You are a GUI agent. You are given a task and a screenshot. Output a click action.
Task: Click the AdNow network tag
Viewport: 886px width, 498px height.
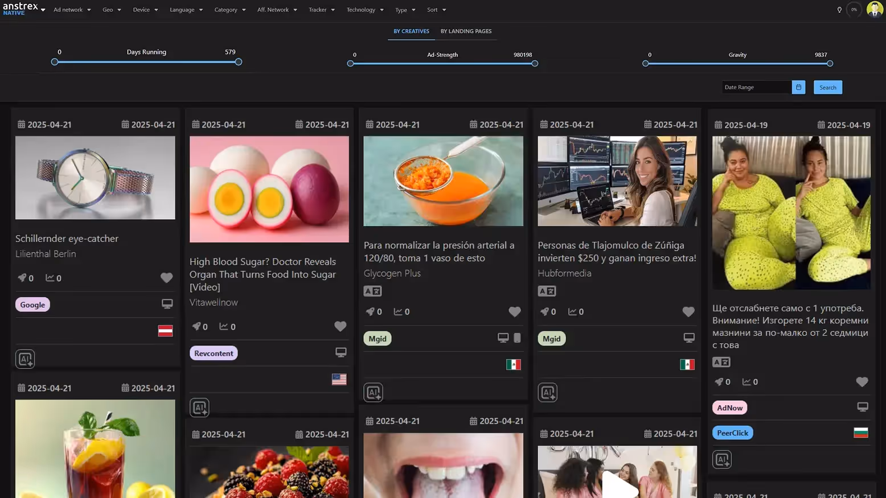tap(729, 408)
